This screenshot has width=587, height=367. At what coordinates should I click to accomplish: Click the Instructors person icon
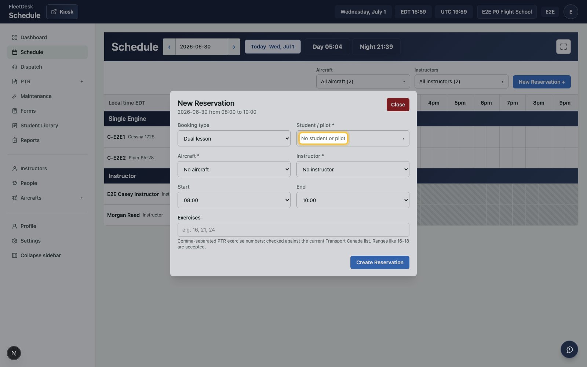(x=15, y=168)
